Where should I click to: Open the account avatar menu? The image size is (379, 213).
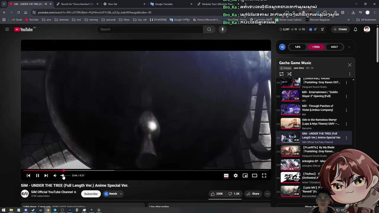click(367, 29)
